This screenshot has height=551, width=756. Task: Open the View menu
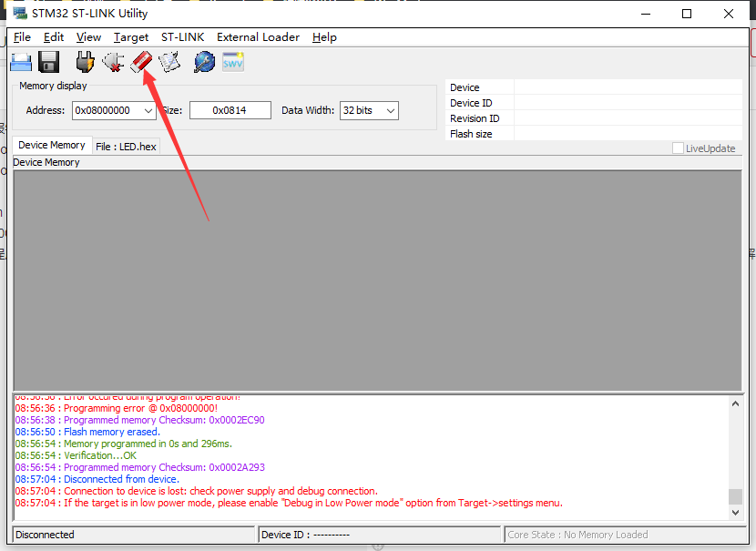point(88,37)
